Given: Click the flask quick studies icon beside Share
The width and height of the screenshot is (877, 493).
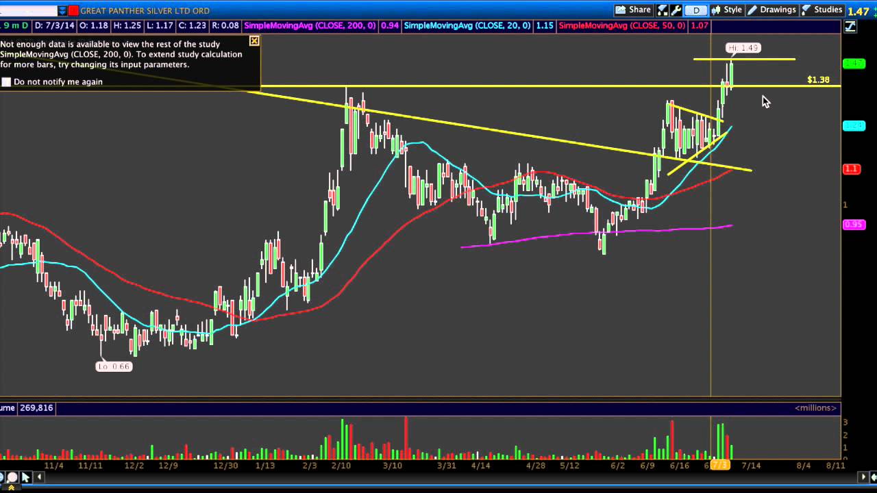Looking at the screenshot, I should [x=663, y=10].
